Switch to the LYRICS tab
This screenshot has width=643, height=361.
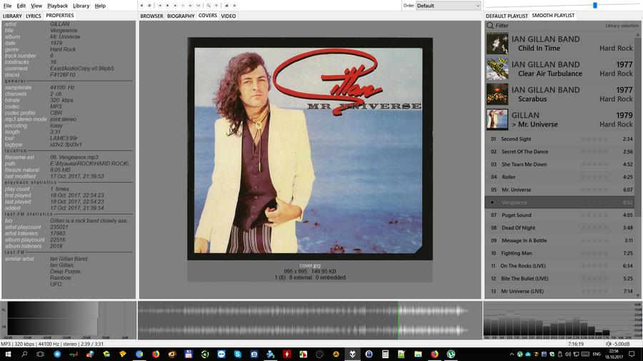point(33,16)
